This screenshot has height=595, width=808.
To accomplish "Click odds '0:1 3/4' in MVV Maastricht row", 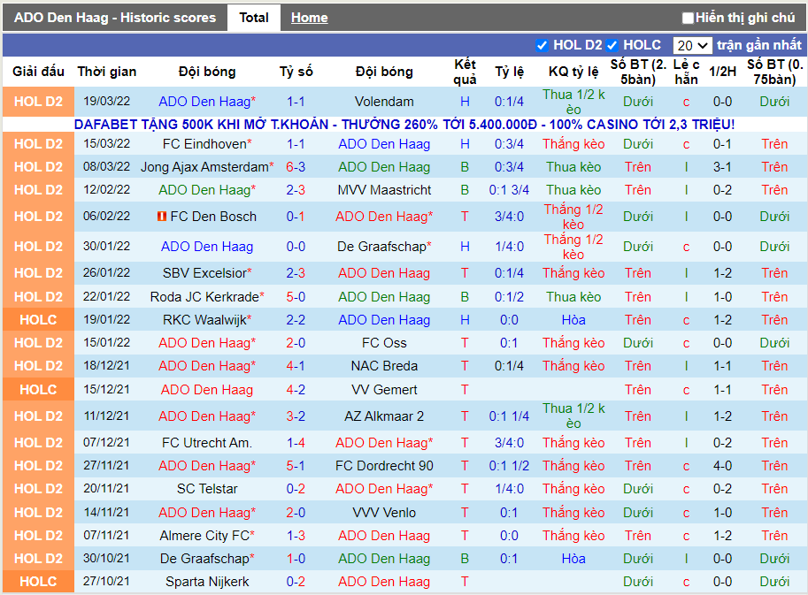I will pos(509,190).
